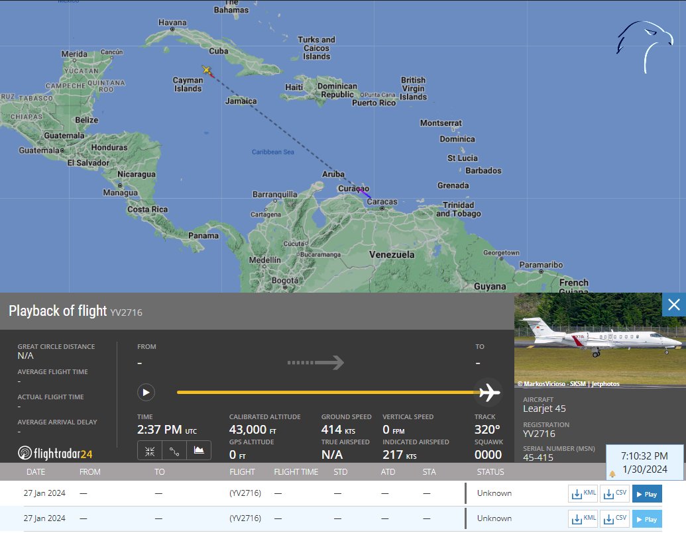Click the FLIGHT TIME column header
Screen dimensions: 686x533
click(x=296, y=472)
